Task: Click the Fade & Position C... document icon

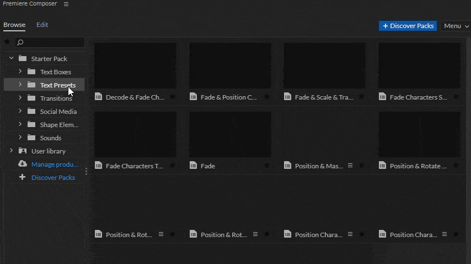Action: (x=193, y=96)
